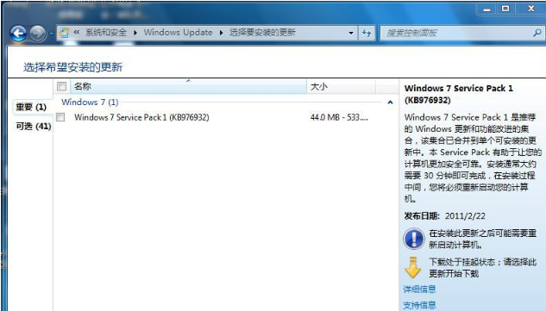Sort by 名称 column header

[x=188, y=86]
